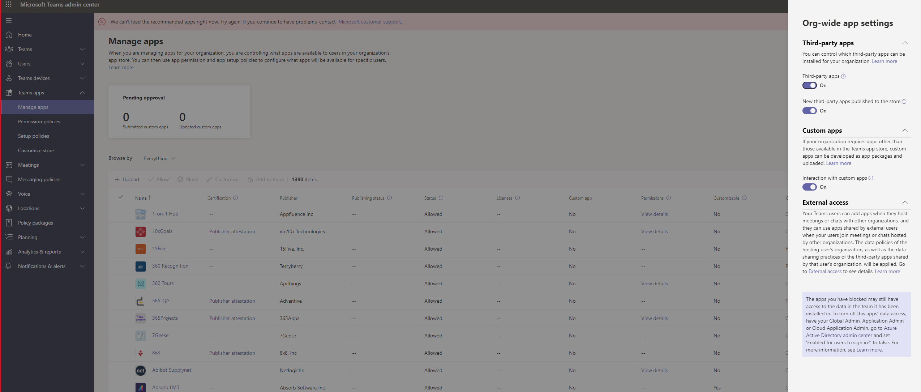Click the Meetings calendar icon
This screenshot has height=392, width=921.
tap(9, 165)
